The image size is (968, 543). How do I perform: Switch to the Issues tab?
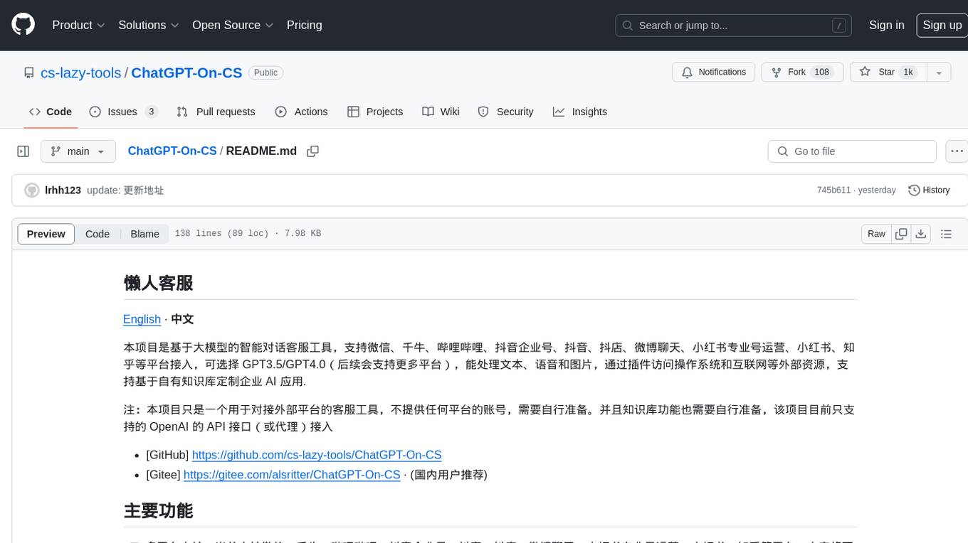[x=123, y=112]
